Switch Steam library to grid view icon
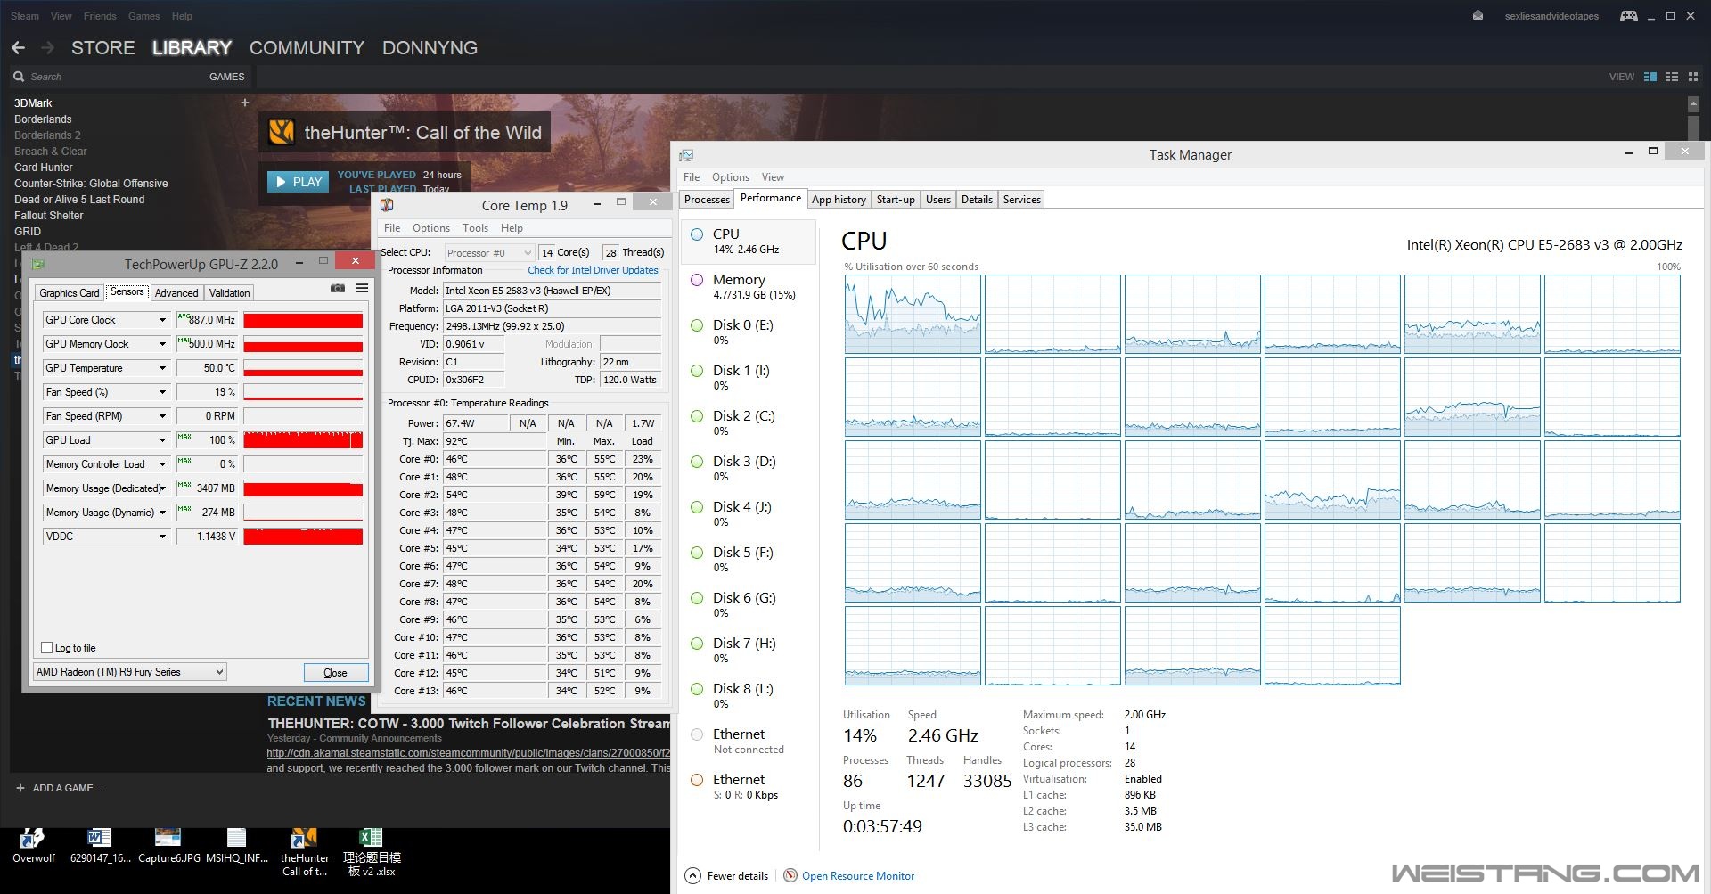This screenshot has width=1711, height=894. click(x=1693, y=77)
